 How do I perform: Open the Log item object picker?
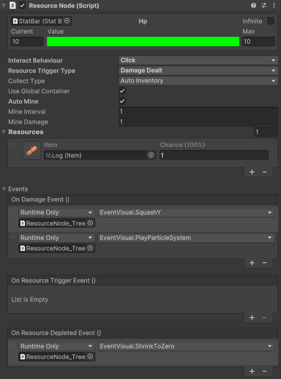pos(151,155)
